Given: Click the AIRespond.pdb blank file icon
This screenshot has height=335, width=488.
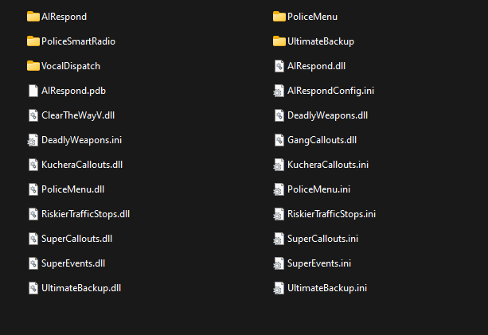Looking at the screenshot, I should pyautogui.click(x=33, y=91).
